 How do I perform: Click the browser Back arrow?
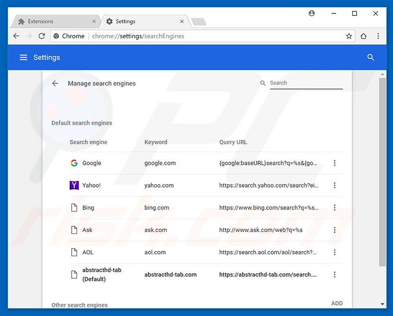coord(16,36)
